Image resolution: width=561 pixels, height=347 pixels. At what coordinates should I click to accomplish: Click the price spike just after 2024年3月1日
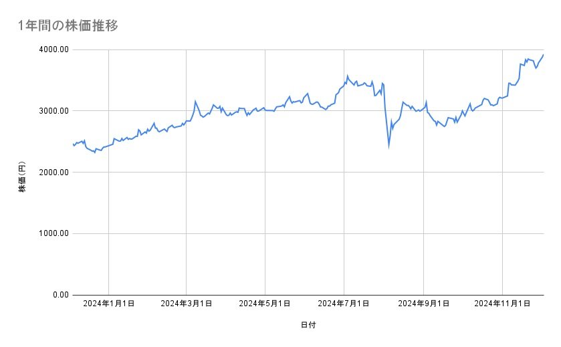[x=195, y=102]
